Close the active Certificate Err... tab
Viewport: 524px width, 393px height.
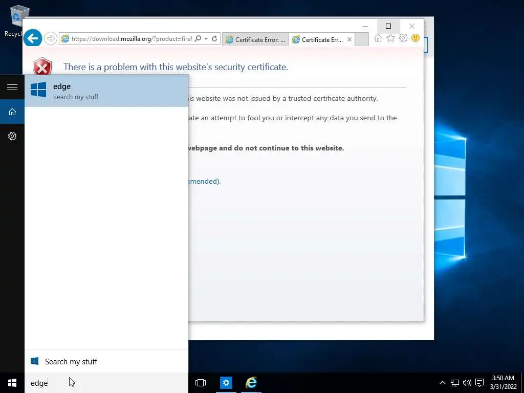349,39
